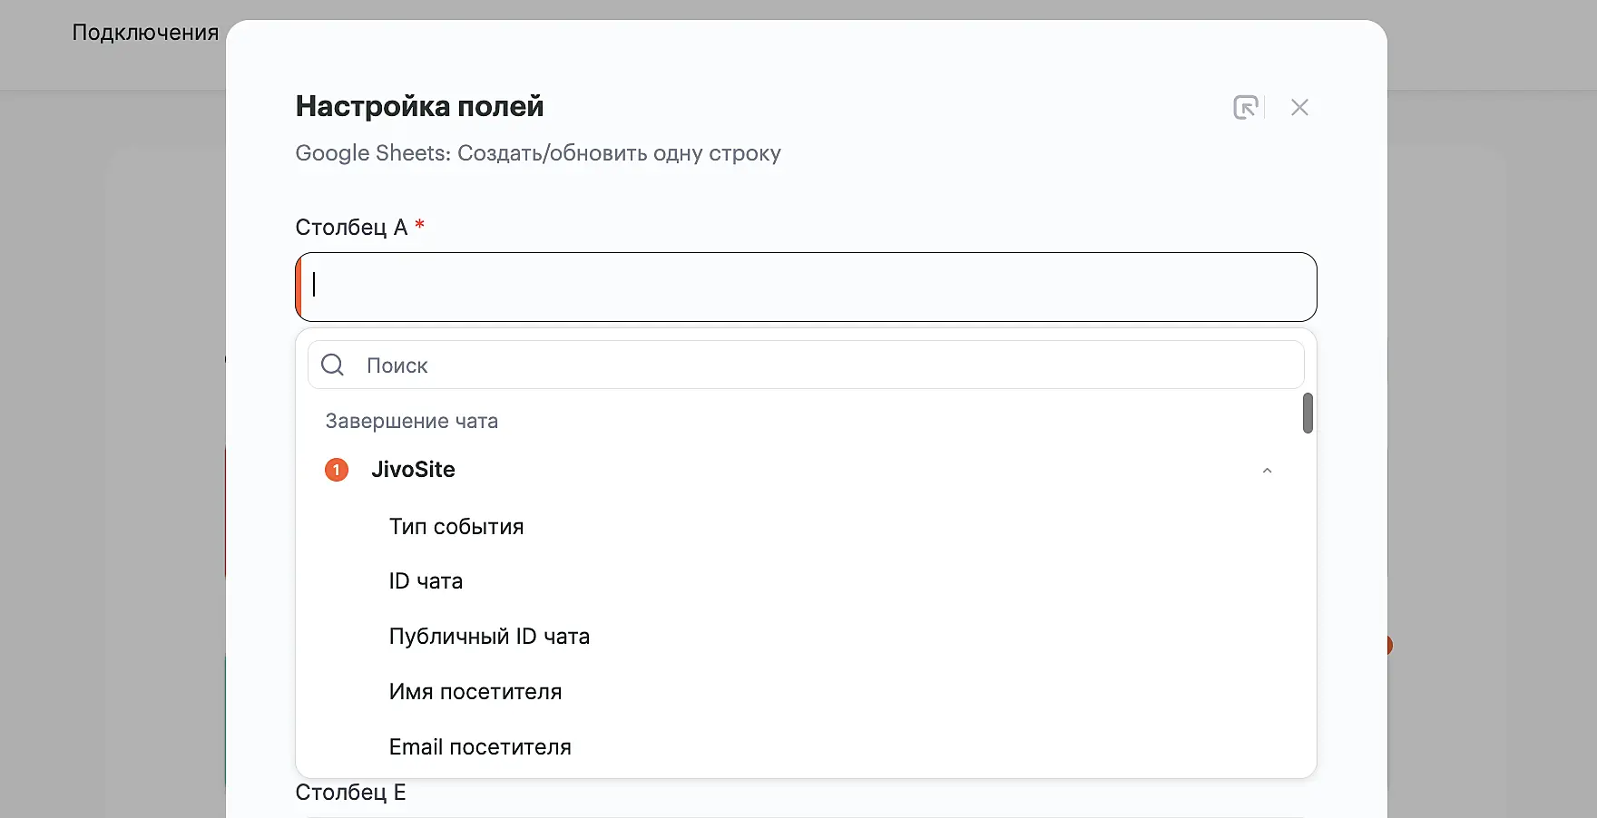This screenshot has width=1597, height=818.
Task: Click the Столбец E field label
Action: coord(350,793)
